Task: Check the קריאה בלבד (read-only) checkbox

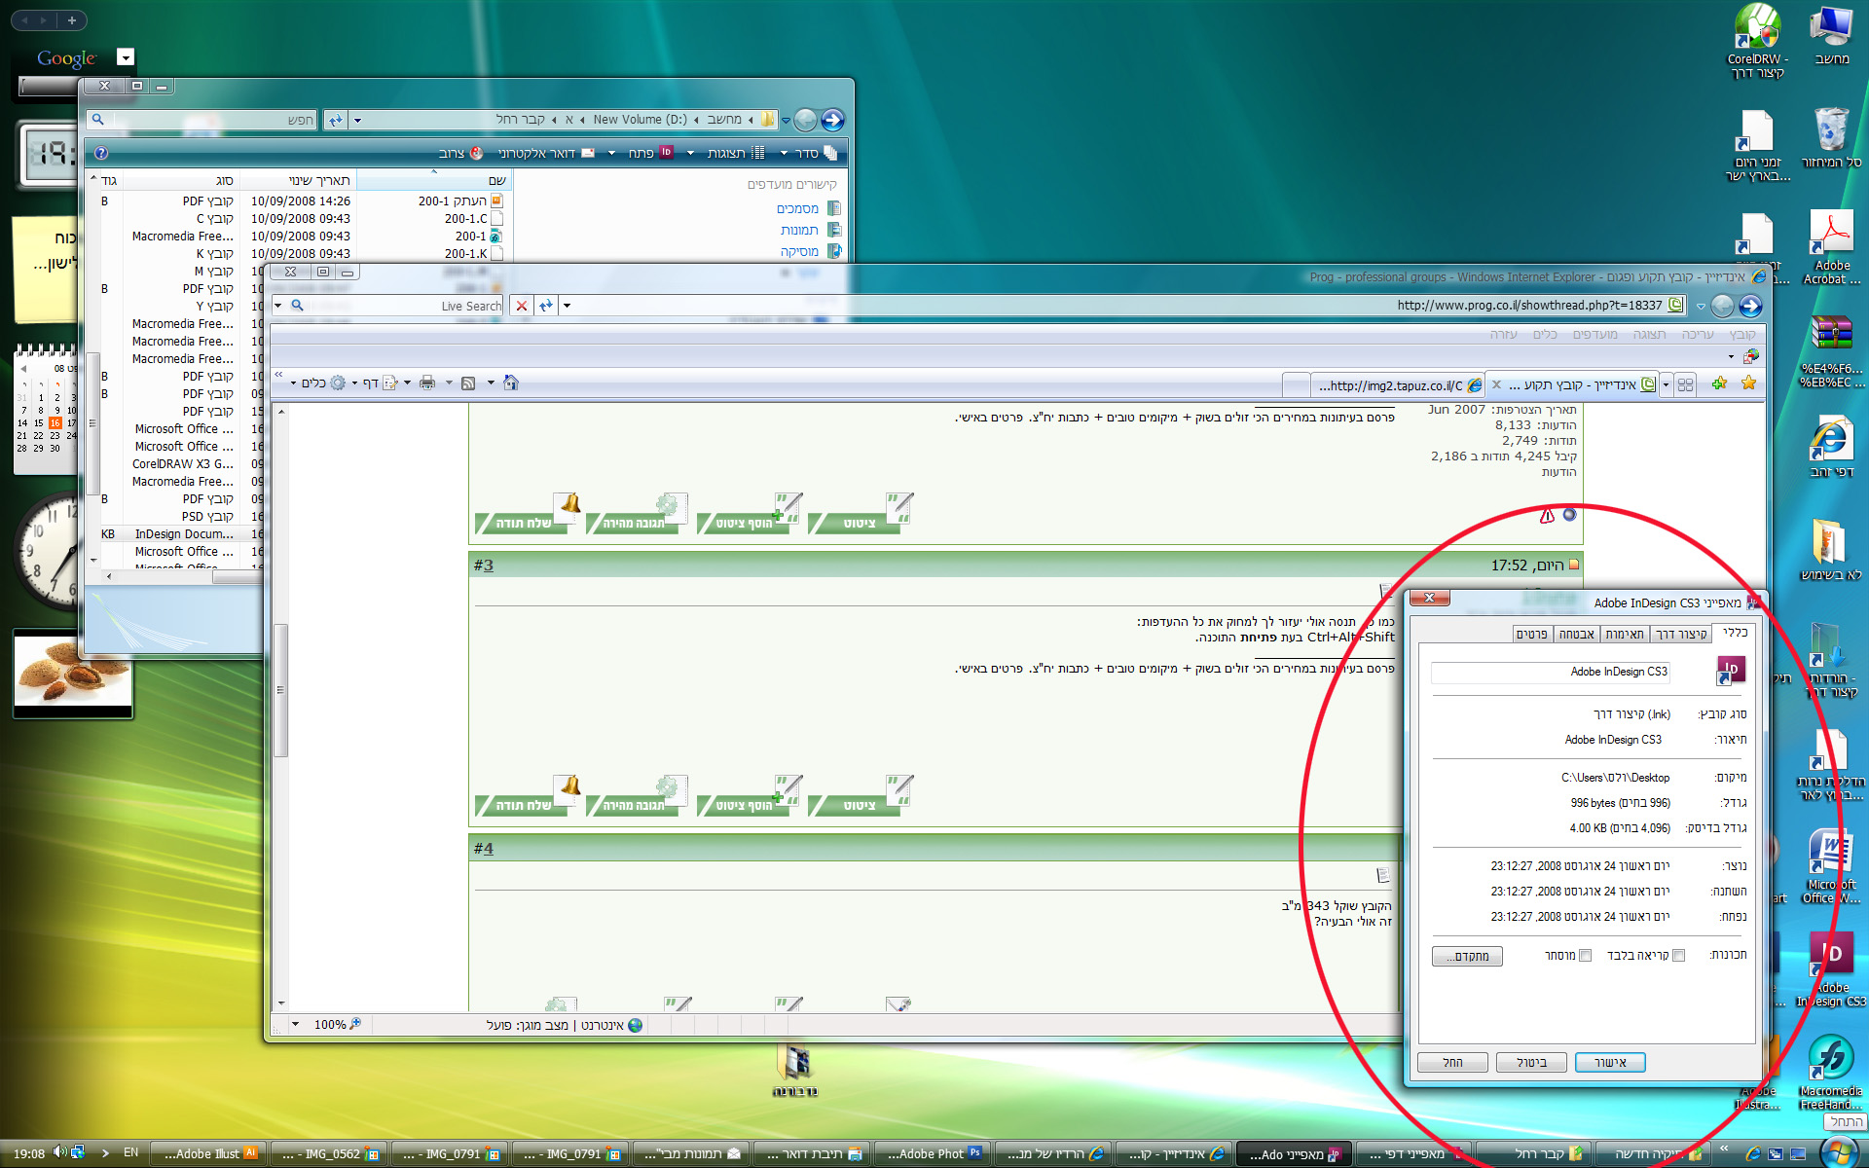Action: pyautogui.click(x=1678, y=956)
